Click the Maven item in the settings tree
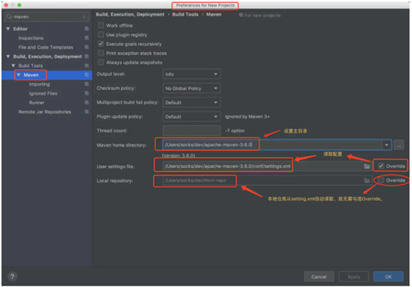 coord(31,75)
